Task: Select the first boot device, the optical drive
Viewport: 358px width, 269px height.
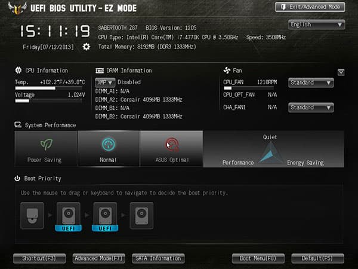Action: pyautogui.click(x=32, y=216)
